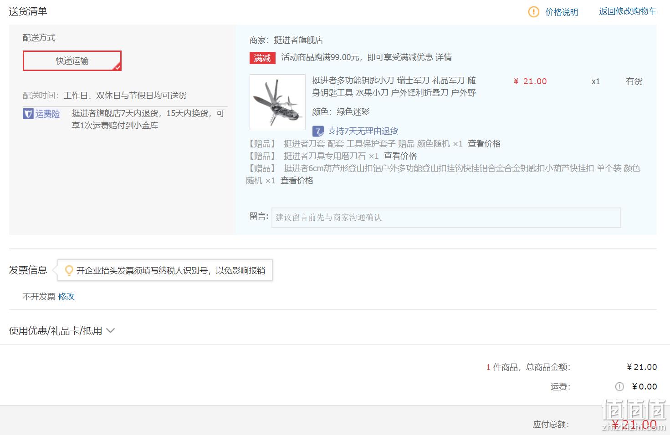This screenshot has height=435, width=670.
Task: Expand 使用优惠/礼品卡/抵用 section
Action: pos(62,331)
